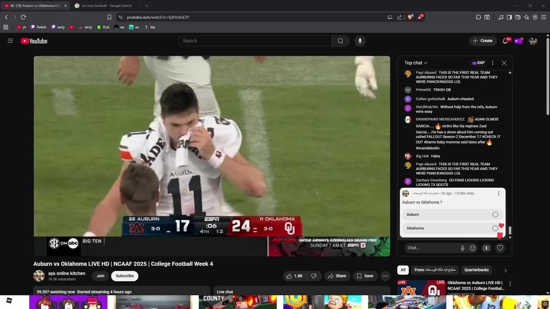Share the video via Share button
The width and height of the screenshot is (550, 309).
(337, 276)
